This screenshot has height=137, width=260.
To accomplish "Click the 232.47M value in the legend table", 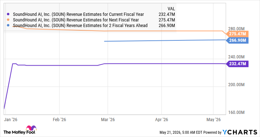I will point(166,14).
